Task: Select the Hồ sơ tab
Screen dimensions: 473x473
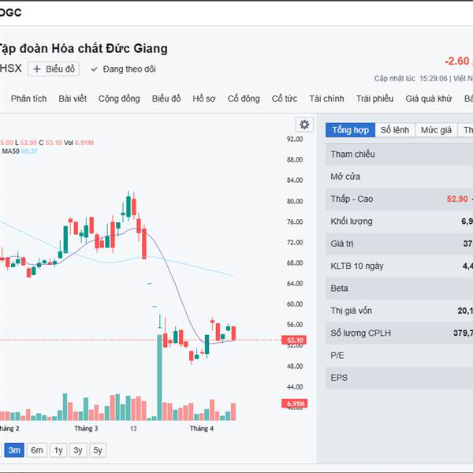Action: (204, 99)
